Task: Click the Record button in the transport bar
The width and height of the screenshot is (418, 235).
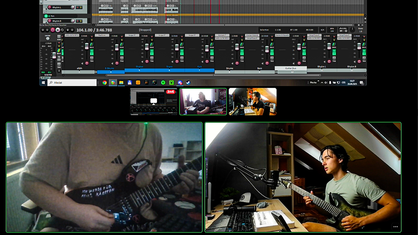Action: click(53, 30)
